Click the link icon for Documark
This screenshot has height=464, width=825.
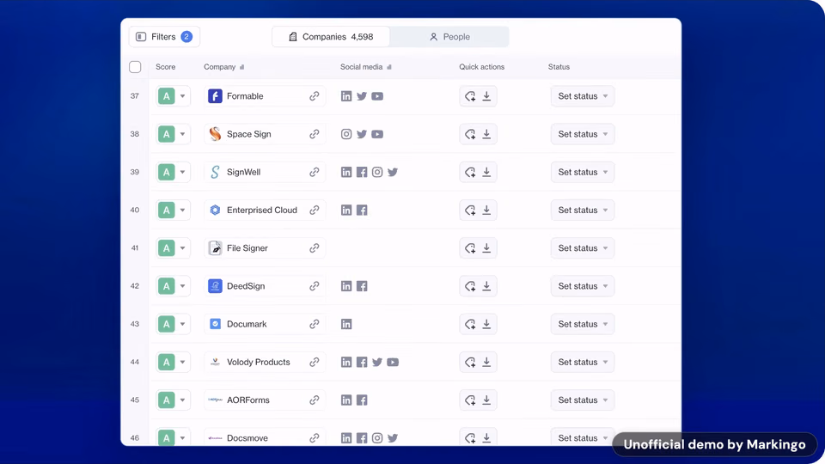(315, 324)
